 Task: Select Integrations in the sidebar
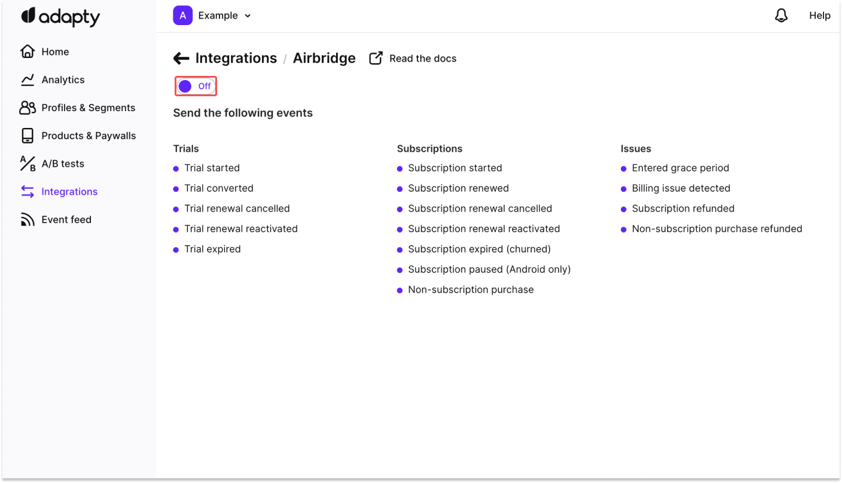69,192
